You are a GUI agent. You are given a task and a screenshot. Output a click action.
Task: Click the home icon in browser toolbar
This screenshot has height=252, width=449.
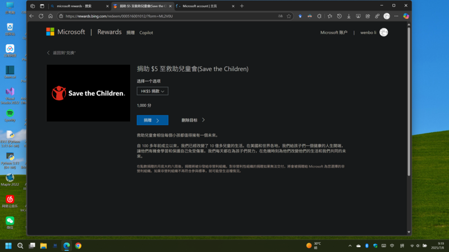(51, 16)
